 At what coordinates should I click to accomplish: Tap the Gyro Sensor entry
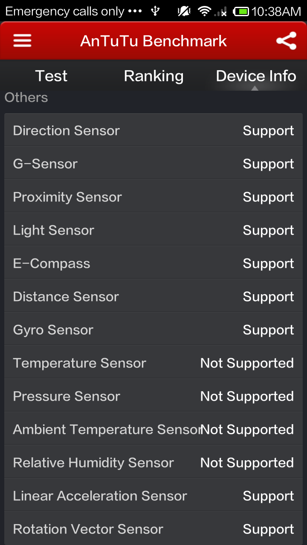(153, 330)
